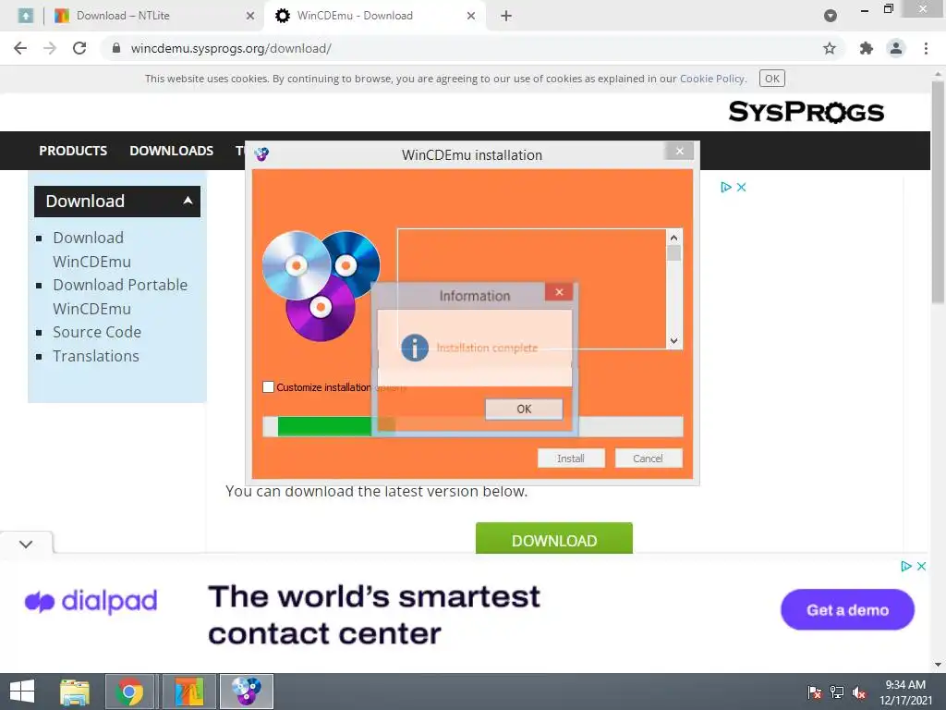
Task: Open the Windows Start button
Action: (22, 692)
